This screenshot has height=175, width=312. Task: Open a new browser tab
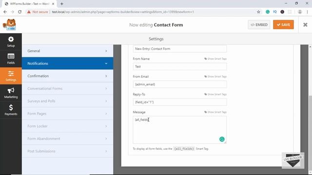click(x=62, y=4)
